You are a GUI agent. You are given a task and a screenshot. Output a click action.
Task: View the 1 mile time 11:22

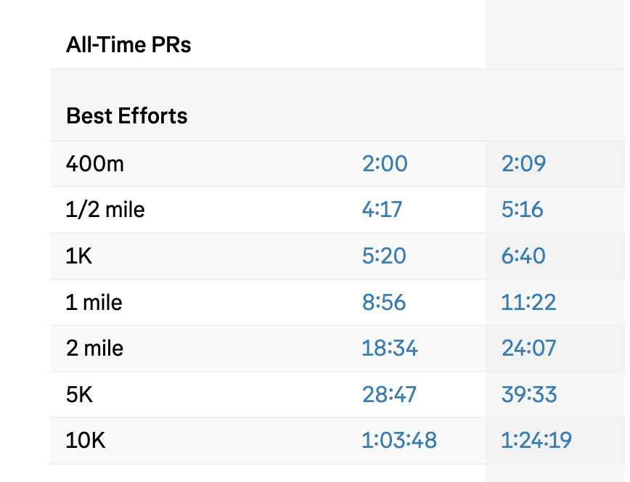click(528, 302)
